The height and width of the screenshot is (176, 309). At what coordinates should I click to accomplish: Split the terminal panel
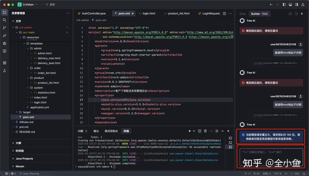199,131
